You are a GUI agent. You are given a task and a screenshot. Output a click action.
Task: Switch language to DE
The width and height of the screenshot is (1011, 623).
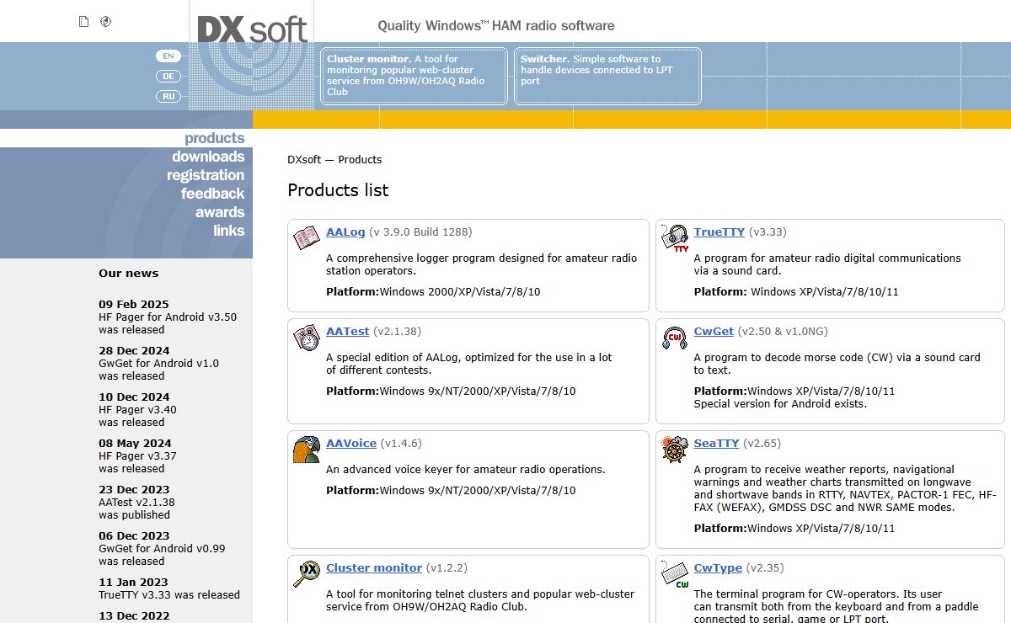point(168,76)
